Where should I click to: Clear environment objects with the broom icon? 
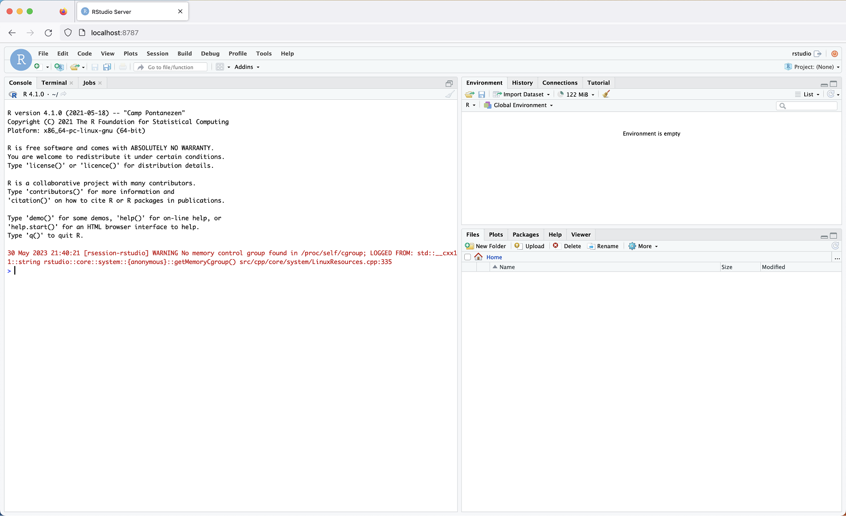click(606, 95)
